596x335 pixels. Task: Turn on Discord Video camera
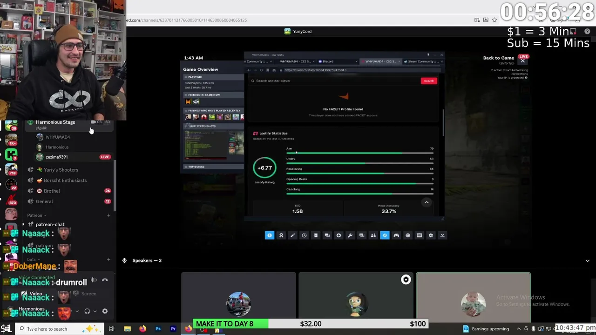pyautogui.click(x=33, y=294)
